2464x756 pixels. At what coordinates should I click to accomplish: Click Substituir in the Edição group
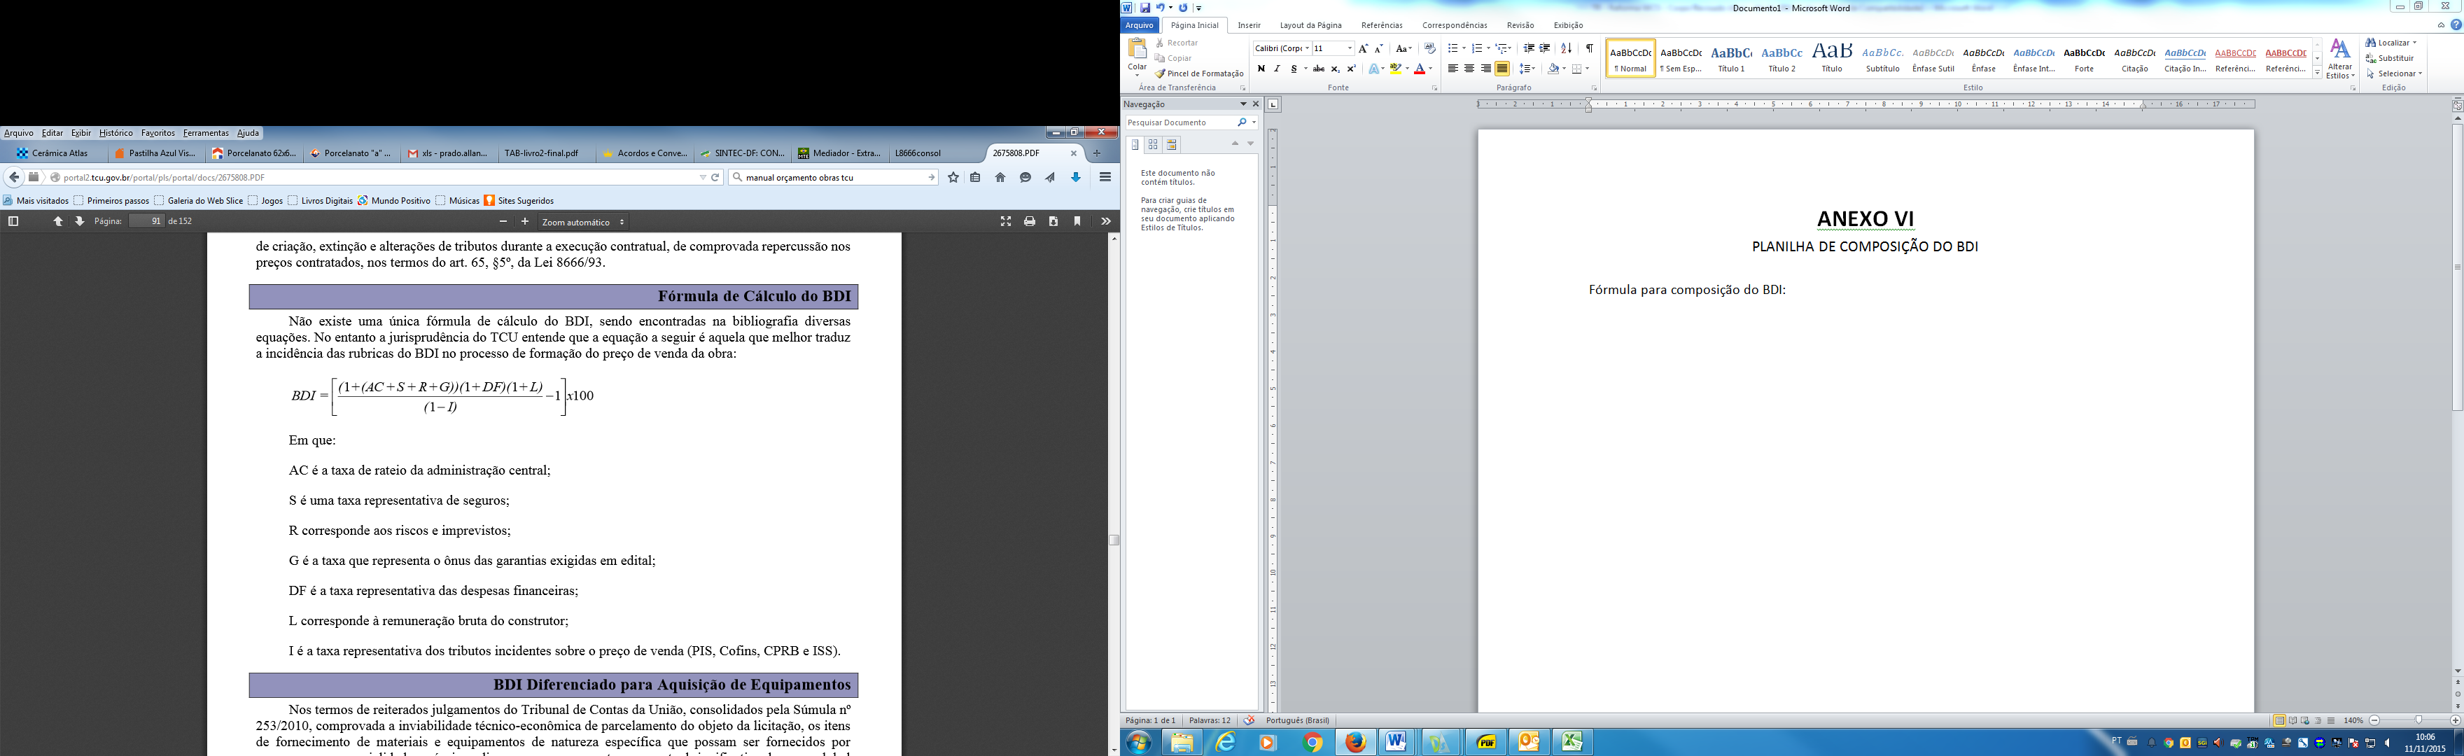pos(2388,58)
